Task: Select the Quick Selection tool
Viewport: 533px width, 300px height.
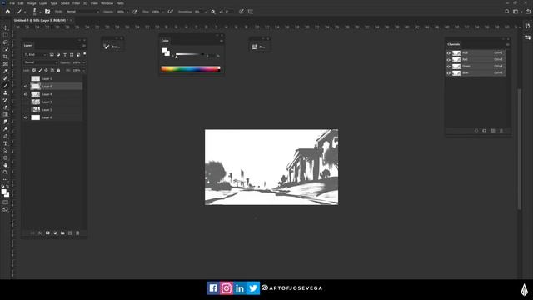Action: tap(6, 50)
